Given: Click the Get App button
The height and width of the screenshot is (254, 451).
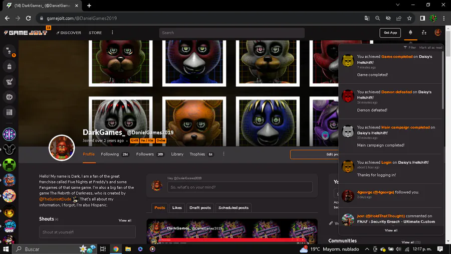Looking at the screenshot, I should pyautogui.click(x=390, y=33).
